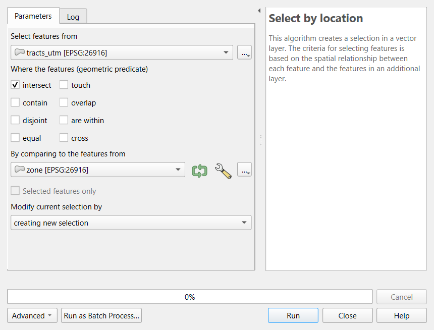This screenshot has width=434, height=330.
Task: Enable the touch predicate checkbox
Action: pos(64,85)
